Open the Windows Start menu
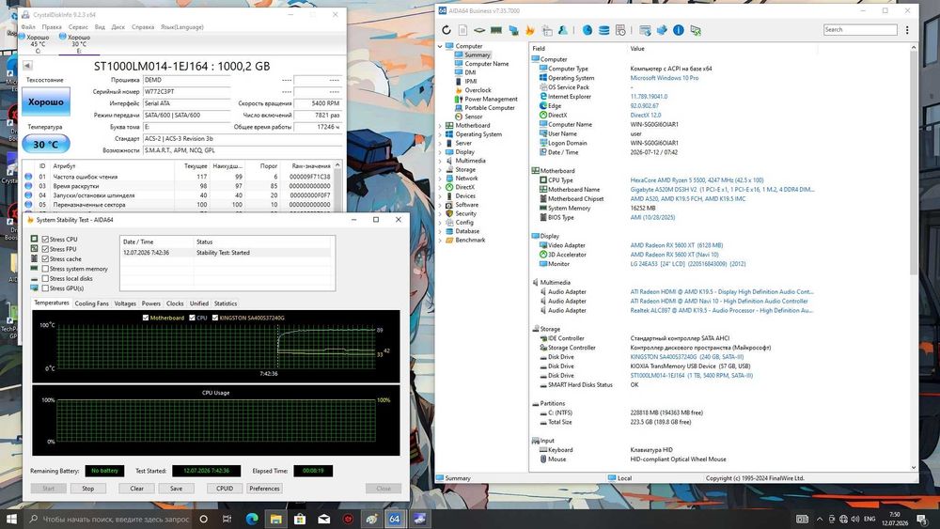The height and width of the screenshot is (529, 940). 11,519
